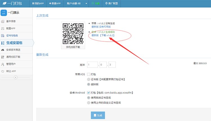This screenshot has width=211, height=121.
Task: Click the patch version field showing 3
Action: (112, 65)
